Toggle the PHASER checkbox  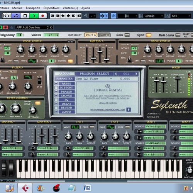(x=56, y=91)
